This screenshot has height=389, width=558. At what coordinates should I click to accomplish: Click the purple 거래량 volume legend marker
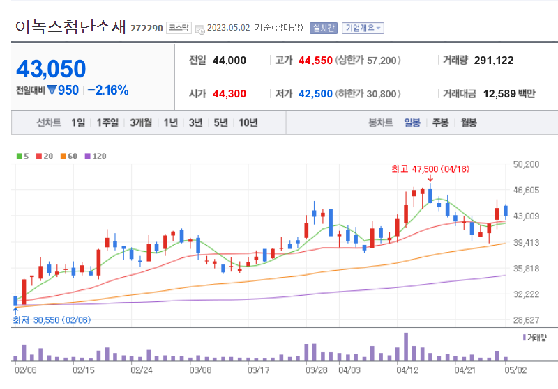(x=525, y=338)
